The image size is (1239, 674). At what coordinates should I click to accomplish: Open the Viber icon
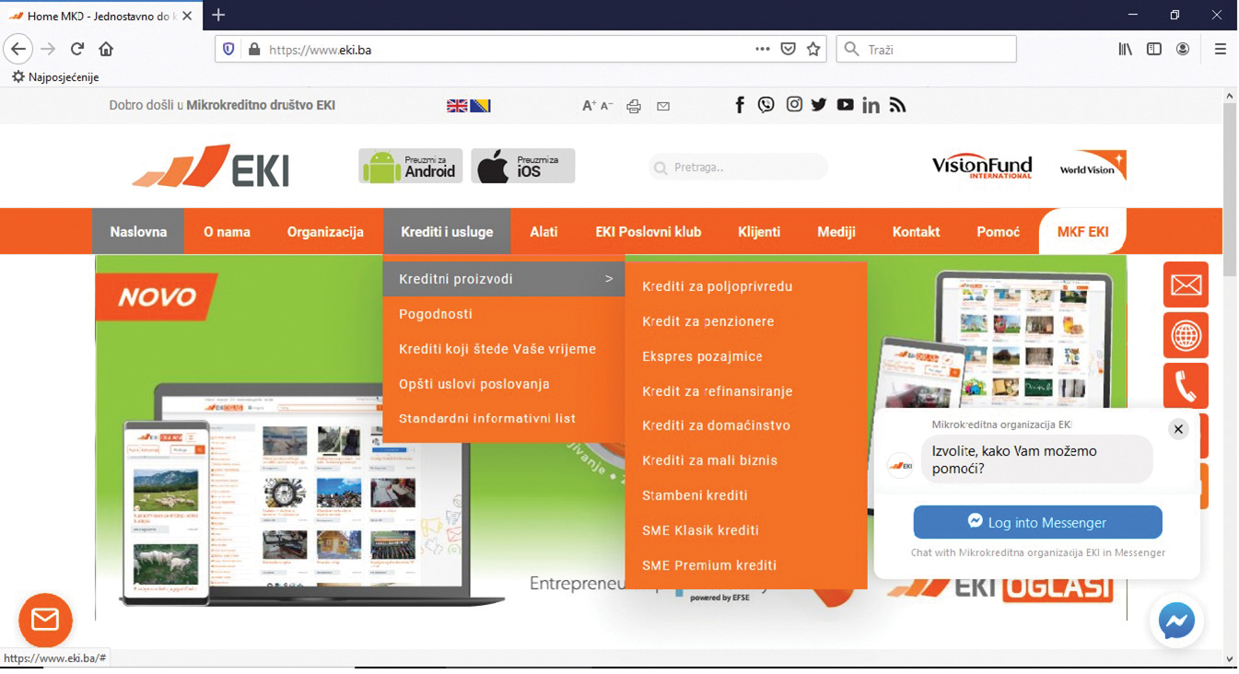click(x=766, y=105)
